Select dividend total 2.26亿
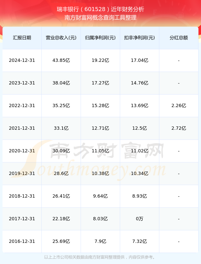 179,106
